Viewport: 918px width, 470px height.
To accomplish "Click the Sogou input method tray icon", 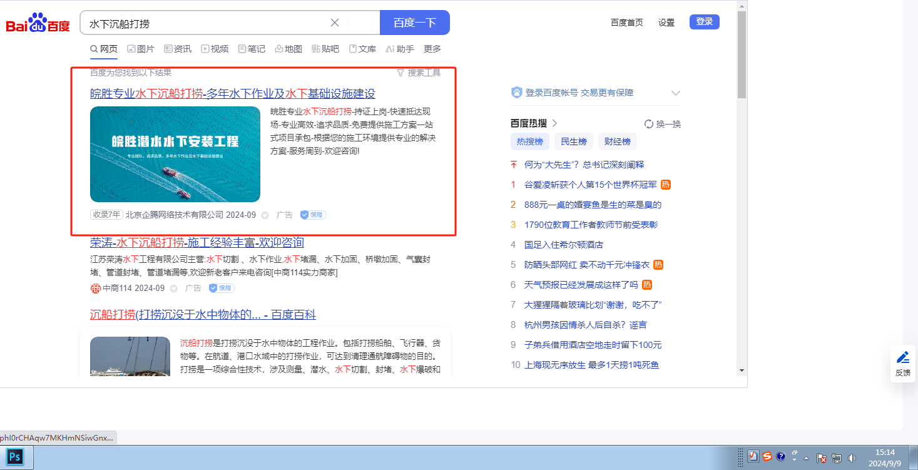I will click(x=767, y=457).
